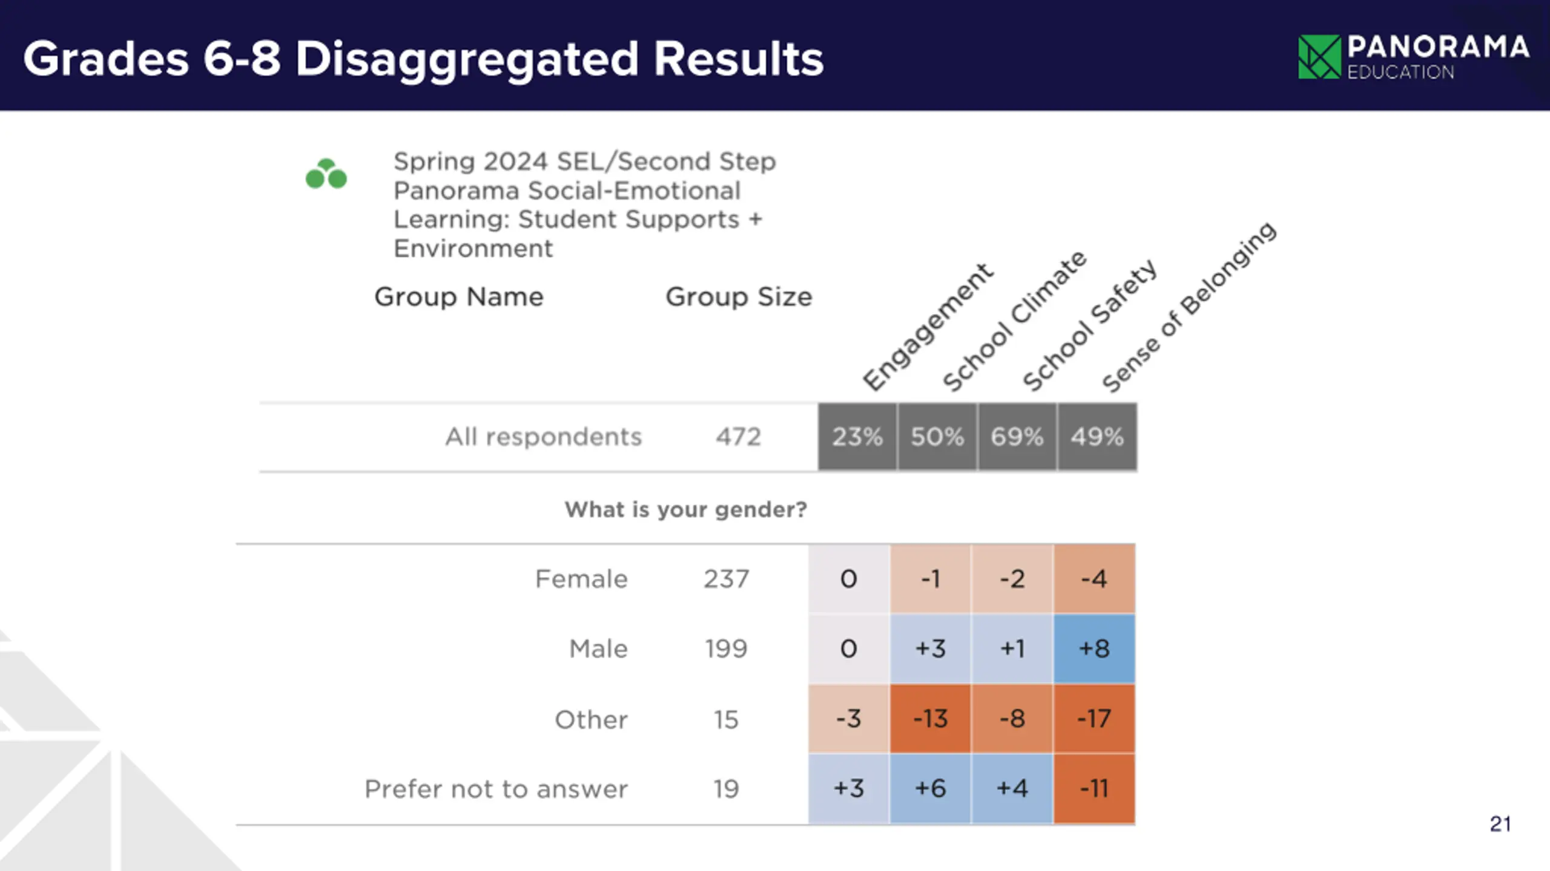Viewport: 1550px width, 871px height.
Task: Click the slide page number 21
Action: click(x=1500, y=824)
